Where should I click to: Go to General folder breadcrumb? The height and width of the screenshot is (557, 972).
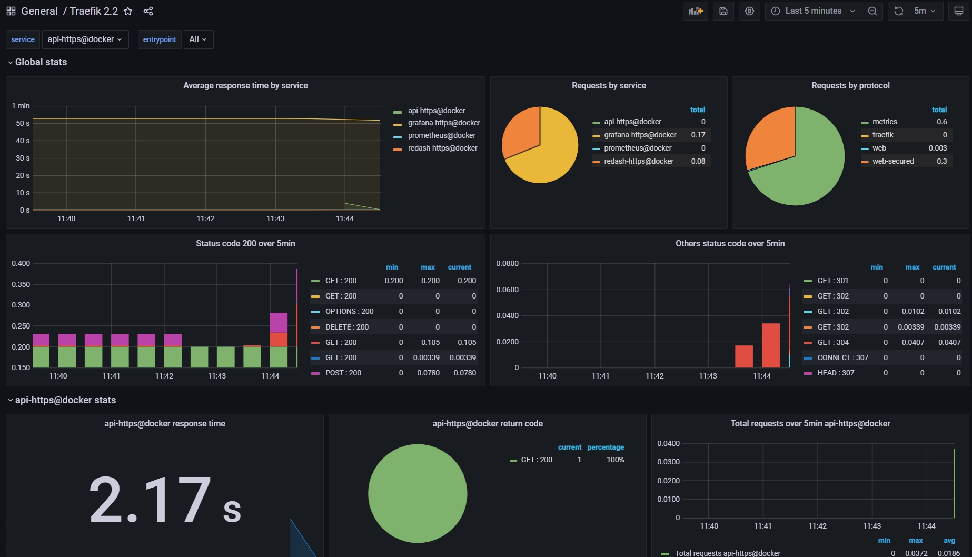[x=39, y=11]
